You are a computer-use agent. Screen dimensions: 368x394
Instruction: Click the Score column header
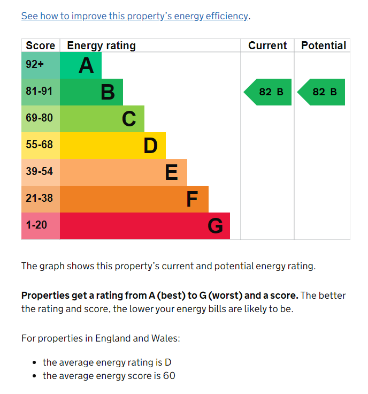click(x=41, y=46)
